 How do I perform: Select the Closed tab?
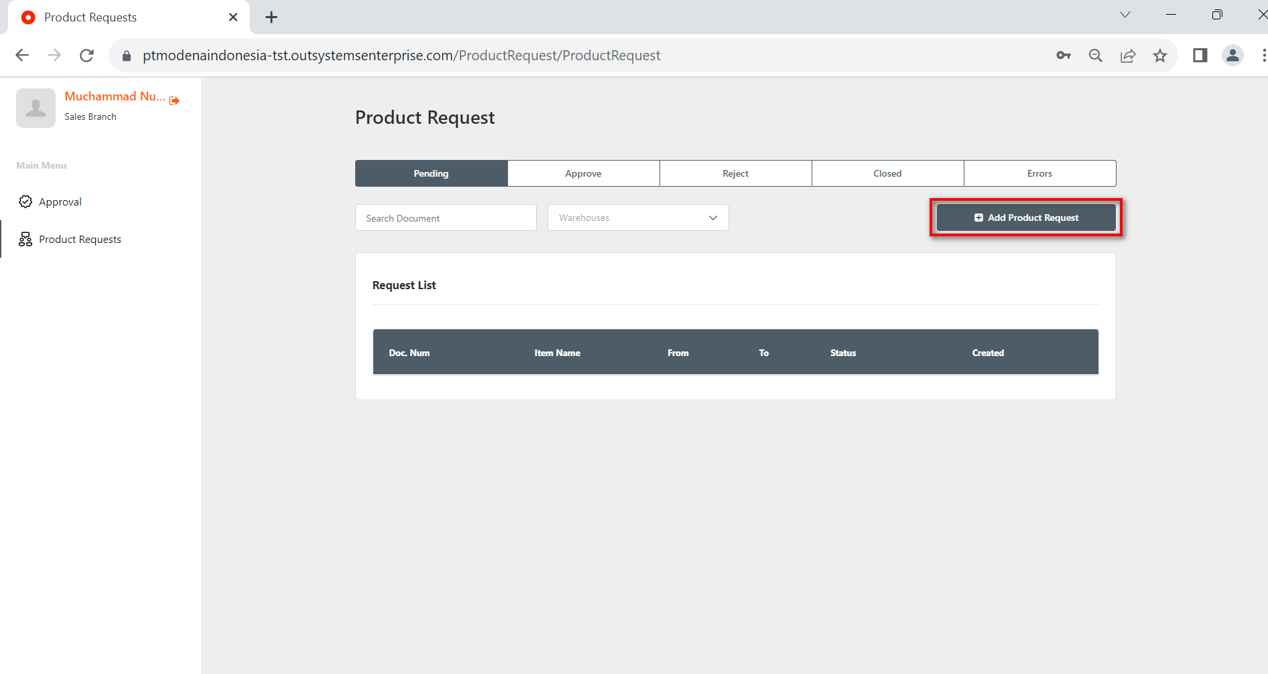point(887,173)
